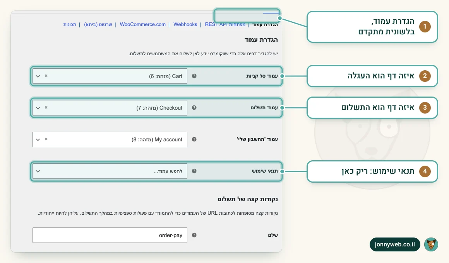Select the REST API מפתחות sub-tab

(225, 25)
